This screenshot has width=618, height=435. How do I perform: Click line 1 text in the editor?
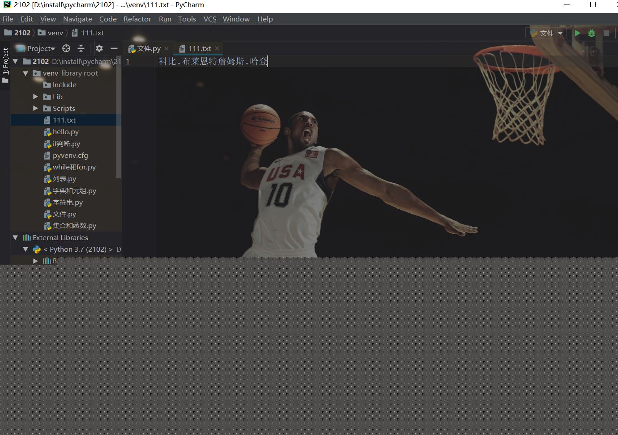click(x=213, y=61)
